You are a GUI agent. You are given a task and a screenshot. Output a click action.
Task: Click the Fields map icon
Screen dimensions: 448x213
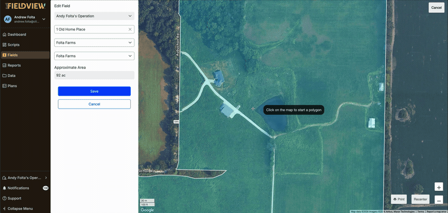click(4, 55)
